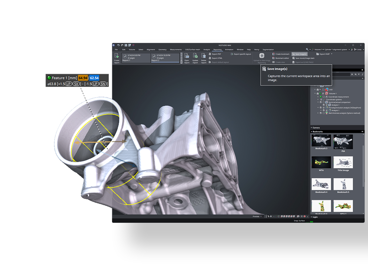Switch to the Analysis tab
This screenshot has width=368, height=266.
coord(207,50)
